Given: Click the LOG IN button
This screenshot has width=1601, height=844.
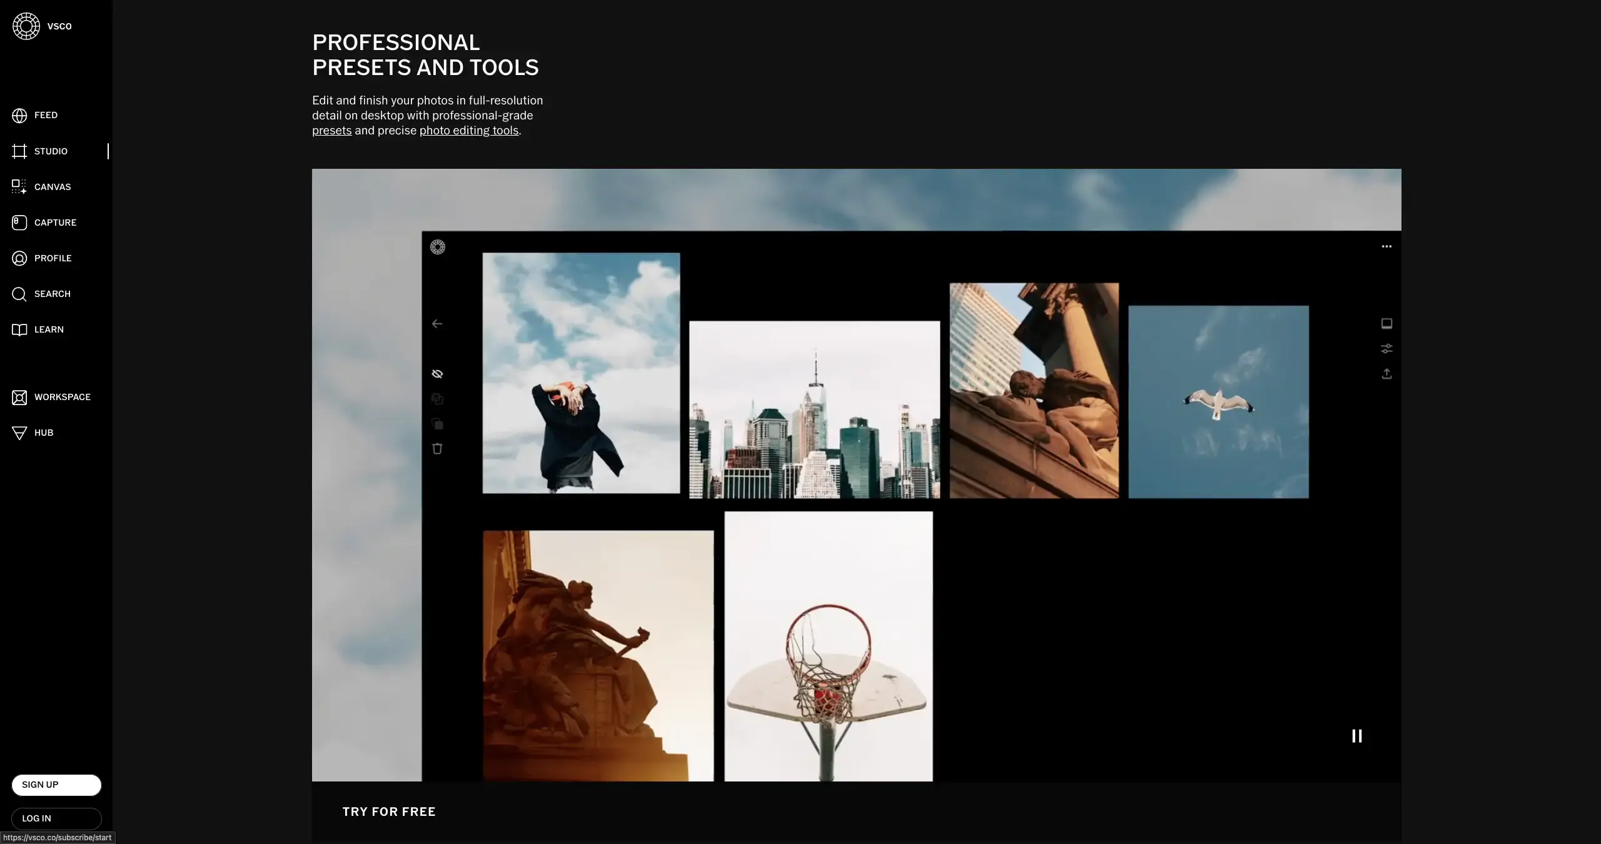Looking at the screenshot, I should click(56, 818).
